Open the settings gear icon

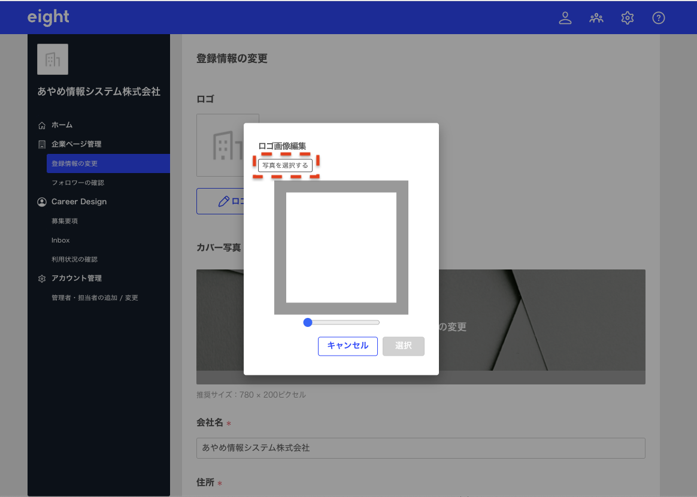coord(627,18)
